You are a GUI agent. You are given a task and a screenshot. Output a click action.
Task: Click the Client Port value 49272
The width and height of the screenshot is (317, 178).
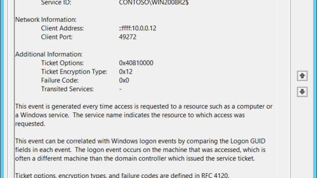click(x=128, y=37)
